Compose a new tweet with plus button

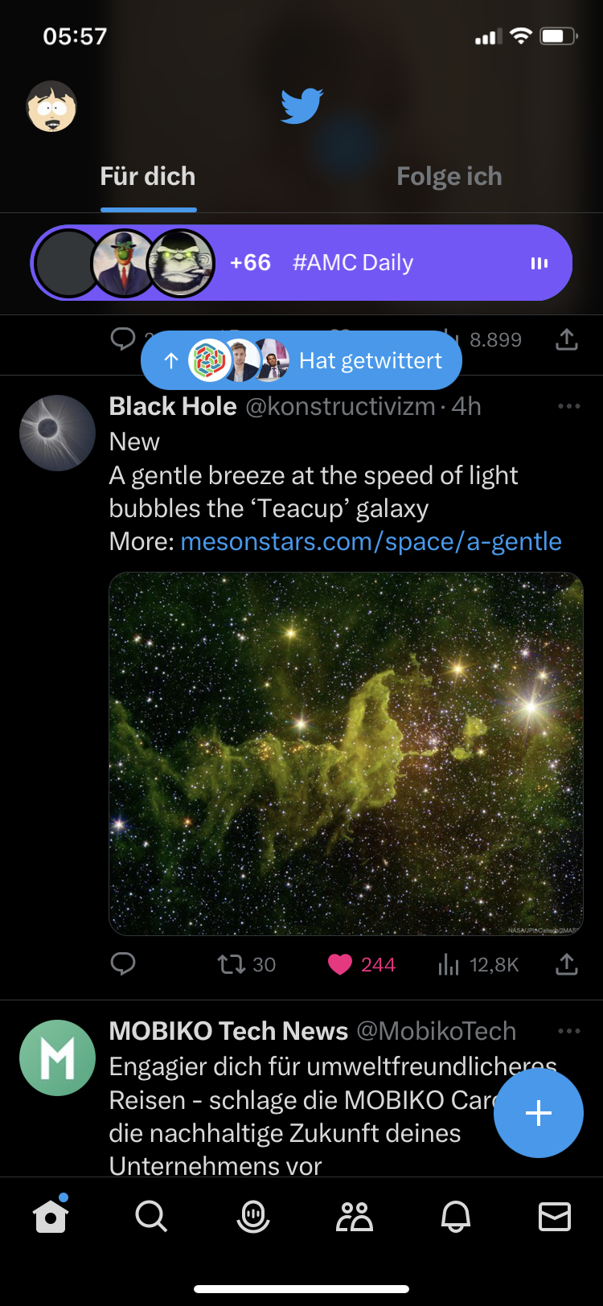point(538,1113)
